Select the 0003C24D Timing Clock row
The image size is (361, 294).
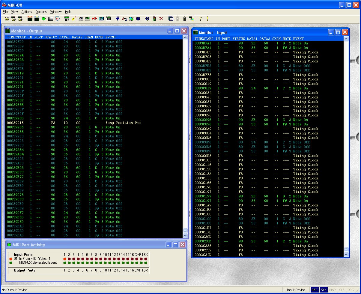268,255
